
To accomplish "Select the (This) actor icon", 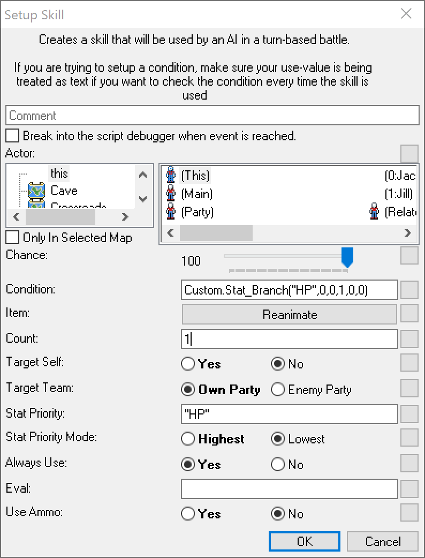I will (171, 175).
